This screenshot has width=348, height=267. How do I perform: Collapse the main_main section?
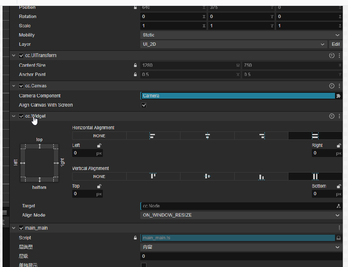click(14, 228)
